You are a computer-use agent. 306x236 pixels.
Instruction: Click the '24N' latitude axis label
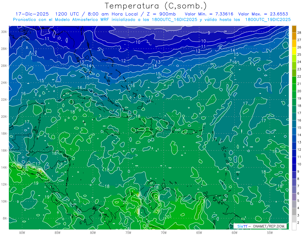(x=4, y=83)
